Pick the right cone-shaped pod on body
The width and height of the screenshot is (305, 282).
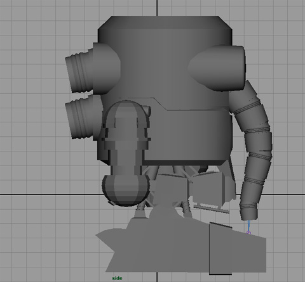(x=217, y=68)
